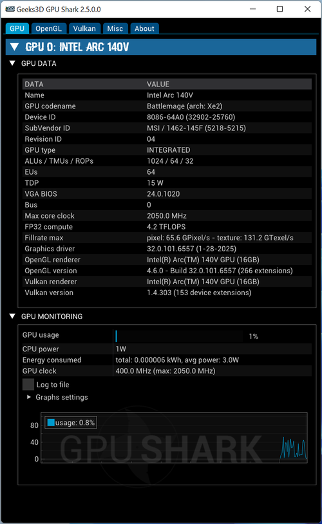Expand Graphs settings

29,397
